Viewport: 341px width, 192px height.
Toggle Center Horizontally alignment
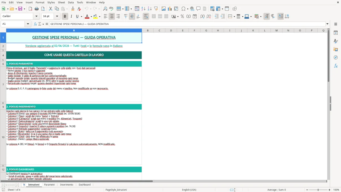112,16
